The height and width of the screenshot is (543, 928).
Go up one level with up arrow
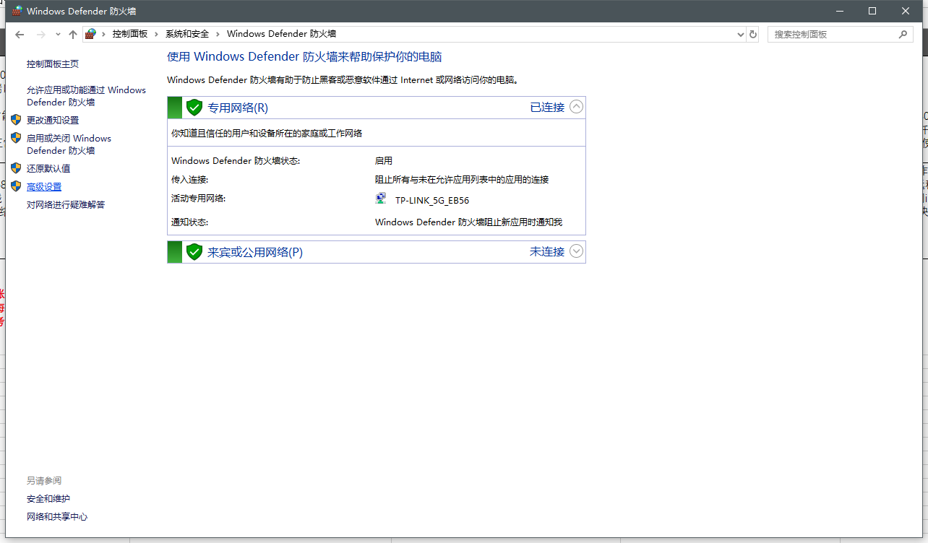(72, 34)
